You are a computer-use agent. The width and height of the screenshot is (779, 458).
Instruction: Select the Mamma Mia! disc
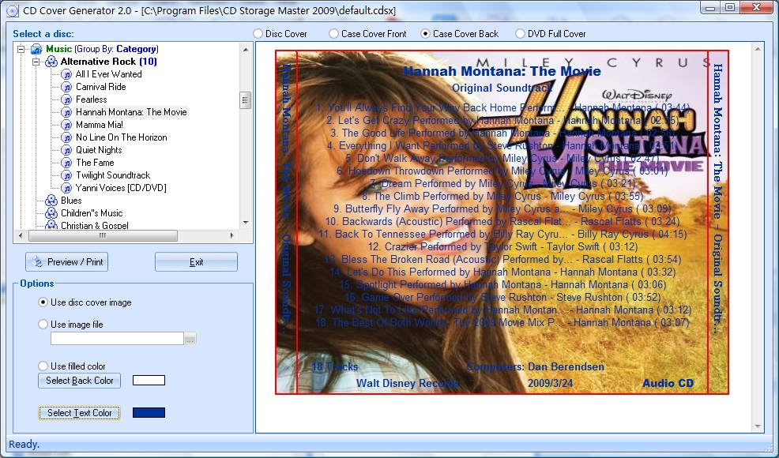(x=100, y=125)
